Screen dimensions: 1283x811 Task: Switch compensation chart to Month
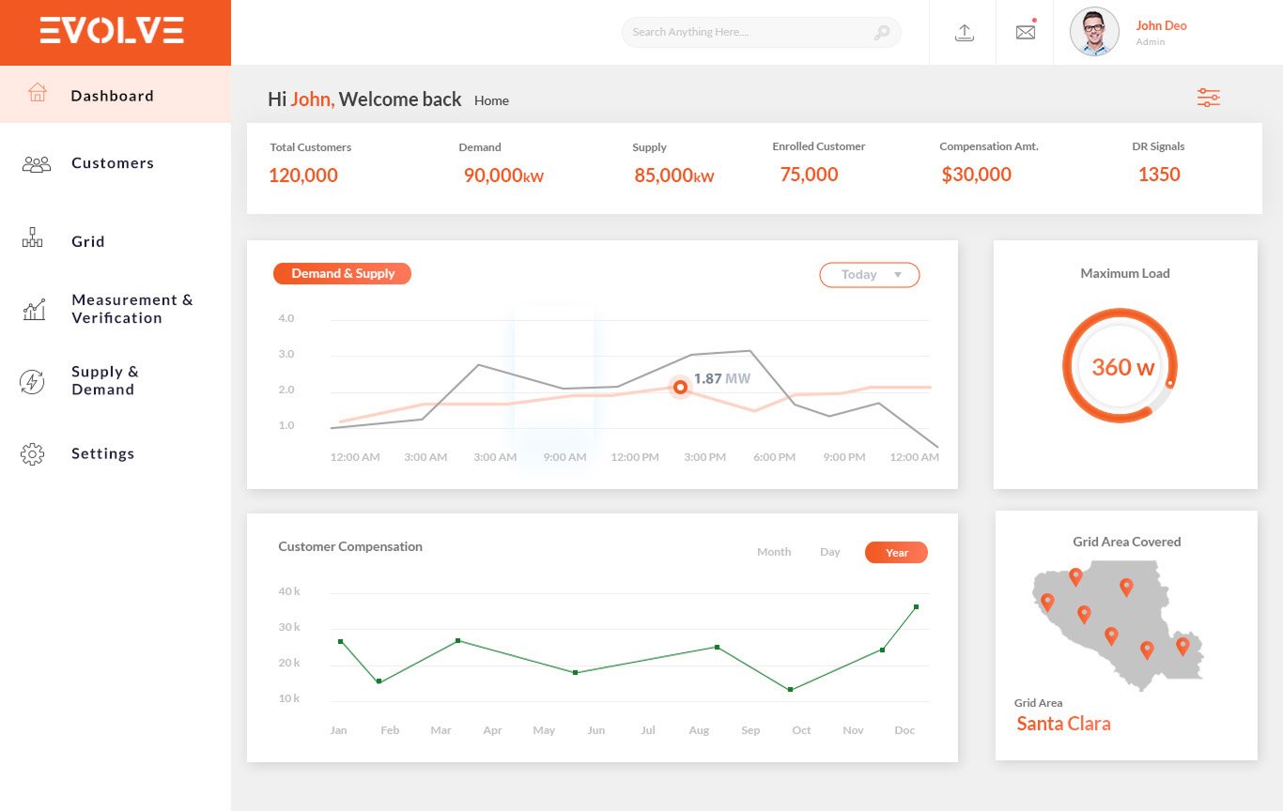click(774, 552)
